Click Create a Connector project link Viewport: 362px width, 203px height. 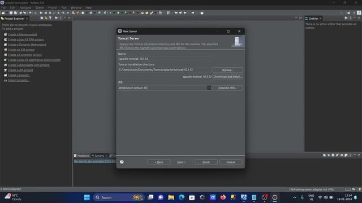(x=25, y=55)
